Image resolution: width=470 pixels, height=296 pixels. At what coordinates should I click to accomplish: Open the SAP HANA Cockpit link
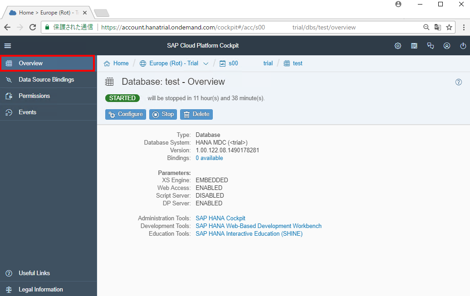point(220,218)
